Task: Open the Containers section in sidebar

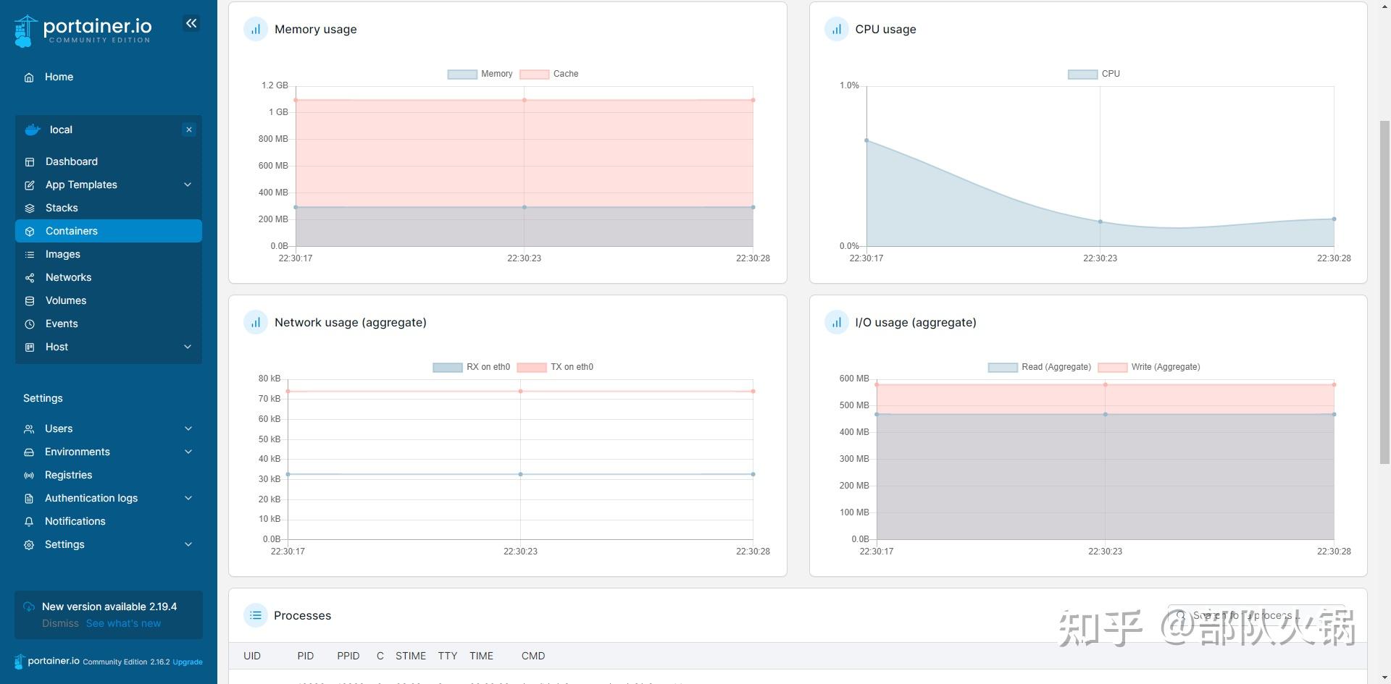Action: click(71, 230)
